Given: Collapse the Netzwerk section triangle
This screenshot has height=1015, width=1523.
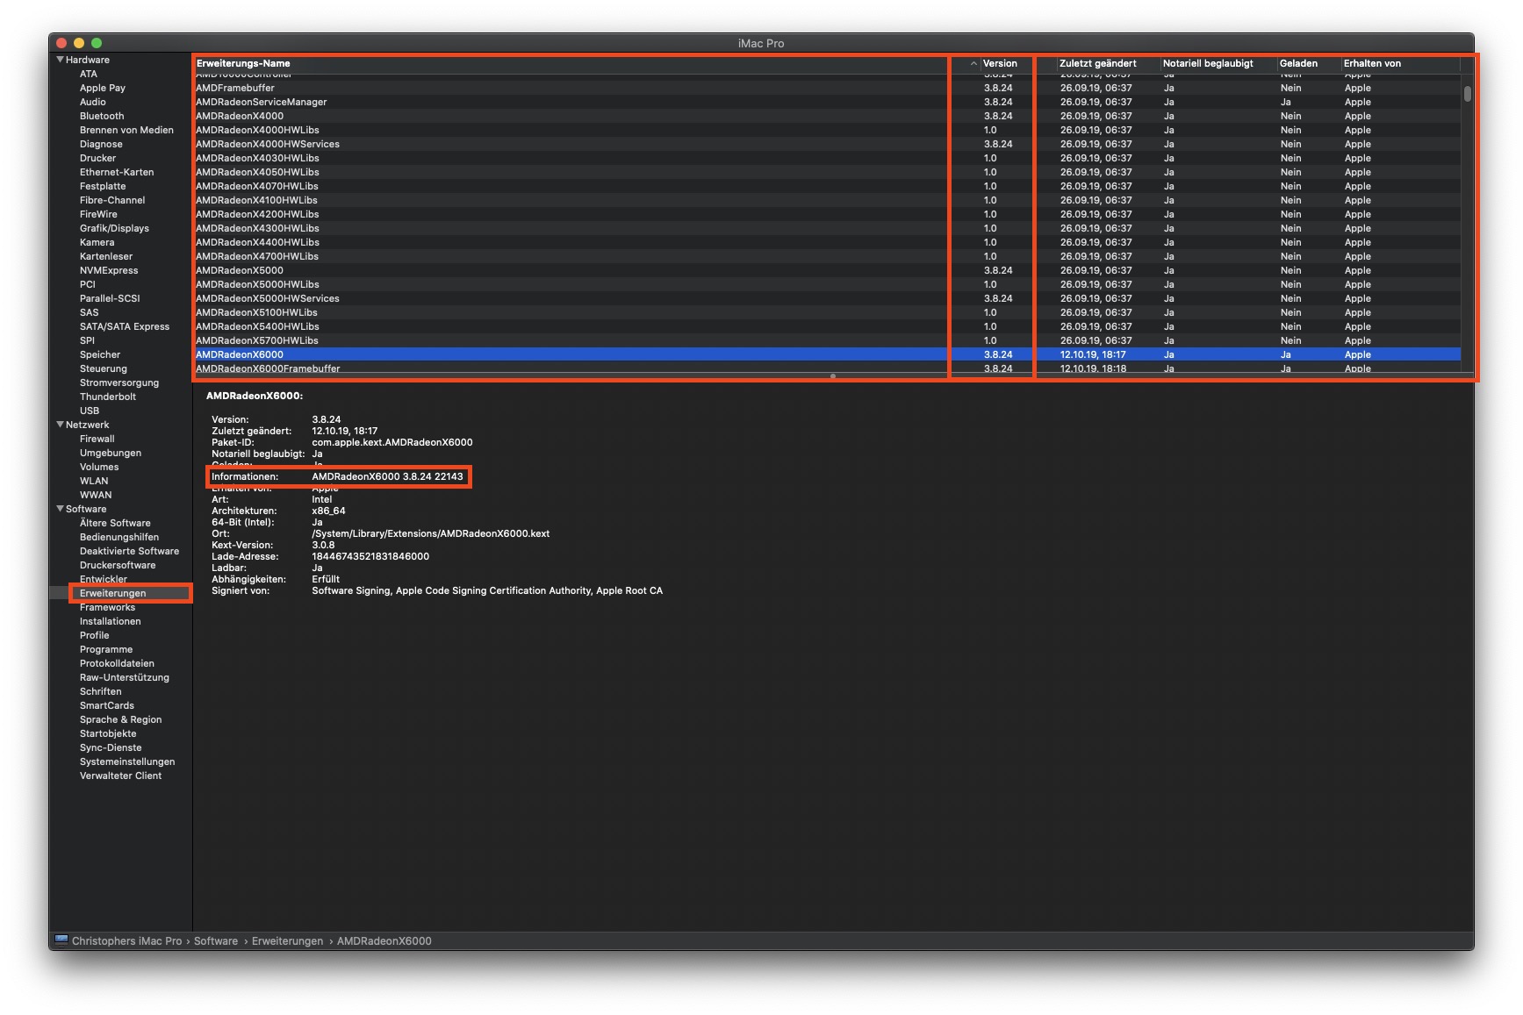Looking at the screenshot, I should coord(60,425).
